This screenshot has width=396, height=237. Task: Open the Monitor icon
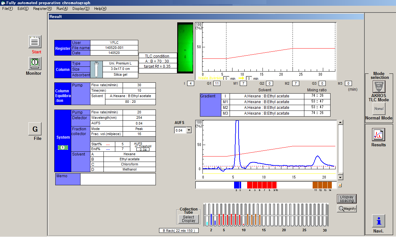tap(35, 63)
